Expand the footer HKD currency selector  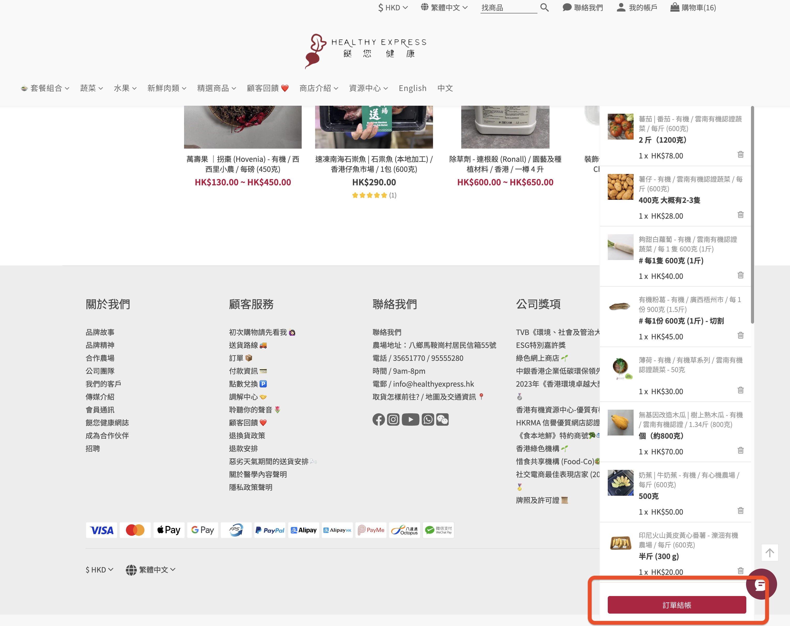coord(100,570)
